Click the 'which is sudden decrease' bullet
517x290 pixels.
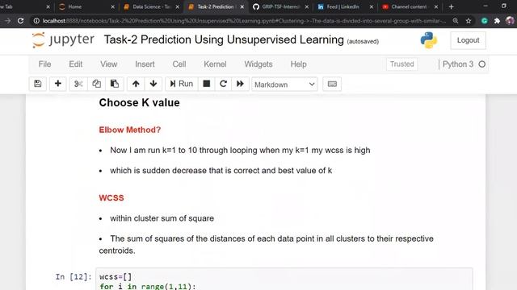pyautogui.click(x=221, y=170)
